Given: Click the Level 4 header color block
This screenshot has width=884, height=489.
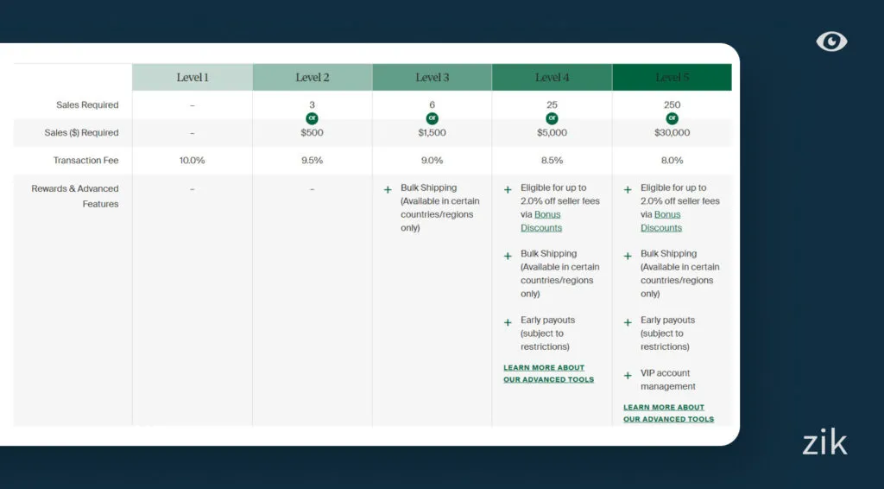Looking at the screenshot, I should coord(552,77).
